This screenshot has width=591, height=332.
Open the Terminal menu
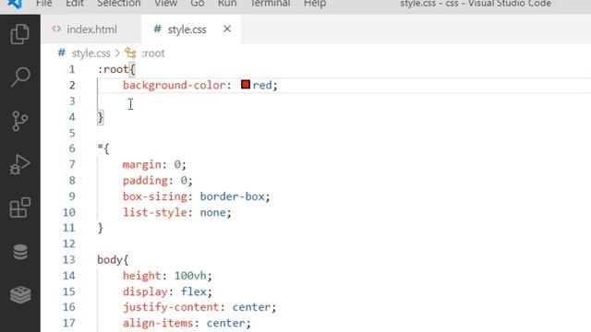click(271, 4)
